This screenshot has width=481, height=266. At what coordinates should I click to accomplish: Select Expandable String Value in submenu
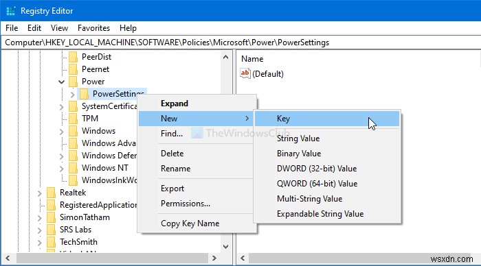(x=327, y=214)
